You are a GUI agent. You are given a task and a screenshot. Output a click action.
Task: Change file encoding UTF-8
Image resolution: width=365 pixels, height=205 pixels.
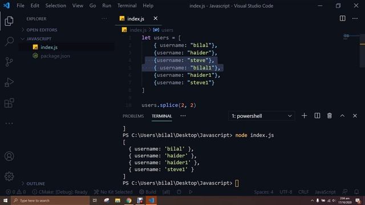286,192
